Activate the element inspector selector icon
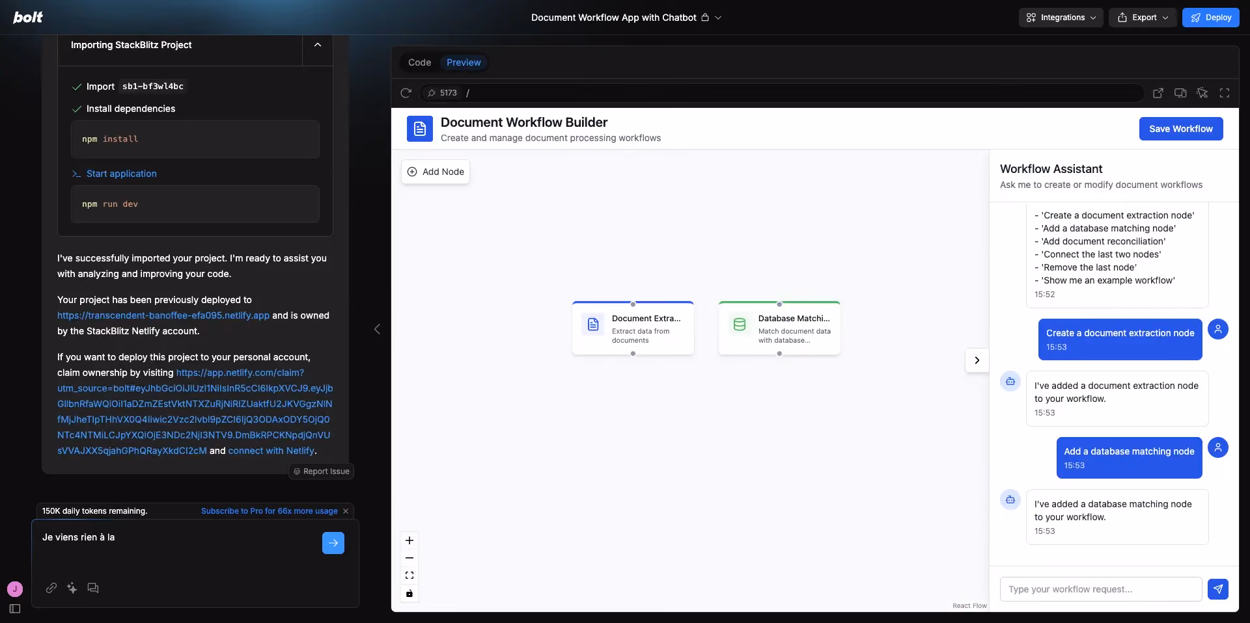Viewport: 1250px width, 623px height. click(1202, 93)
